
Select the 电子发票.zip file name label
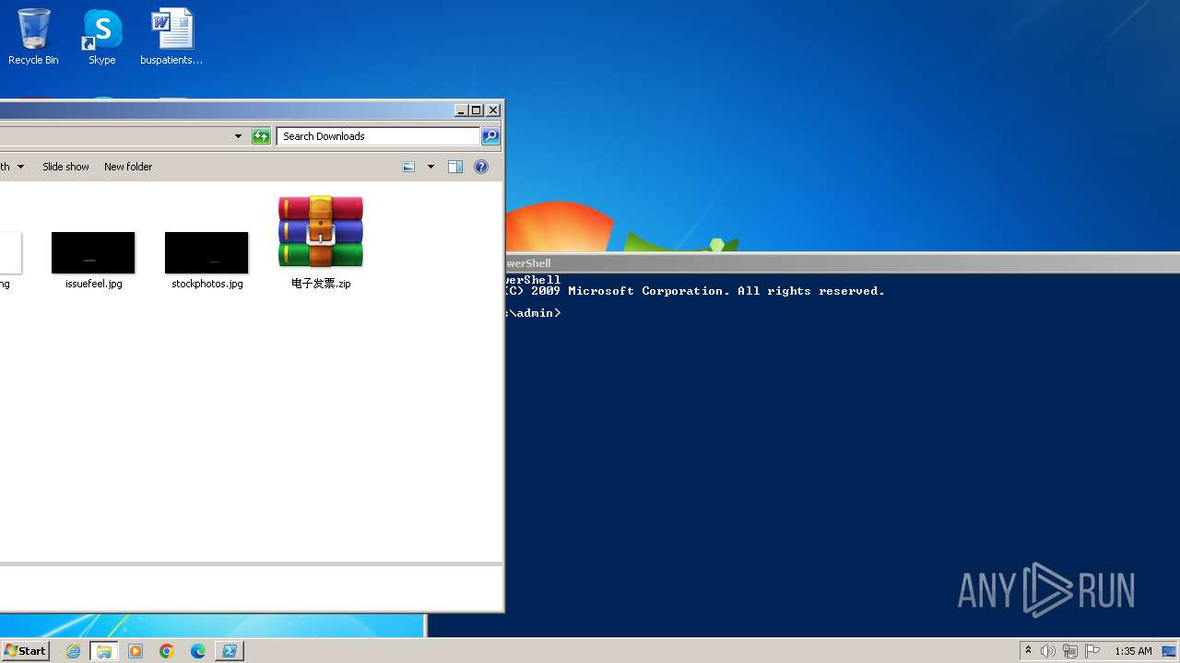point(321,284)
